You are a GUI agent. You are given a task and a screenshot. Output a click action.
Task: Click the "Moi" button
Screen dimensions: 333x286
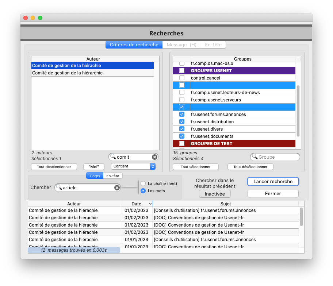click(93, 167)
